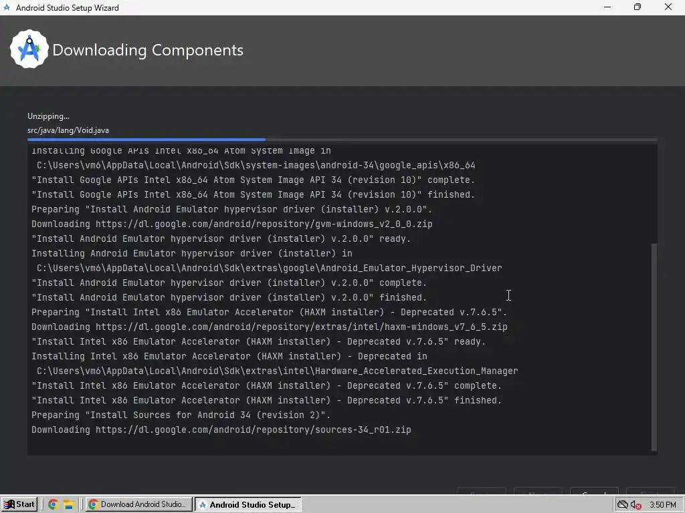685x513 pixels.
Task: Click the Android Studio logo in the header
Action: 29,49
